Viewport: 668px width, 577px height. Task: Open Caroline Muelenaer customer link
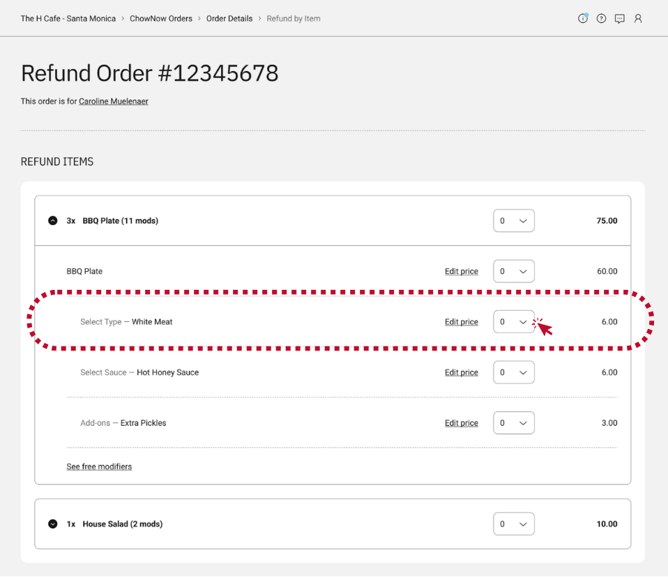[114, 101]
